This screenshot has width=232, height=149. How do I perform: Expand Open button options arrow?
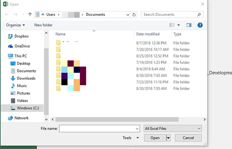pos(168,138)
